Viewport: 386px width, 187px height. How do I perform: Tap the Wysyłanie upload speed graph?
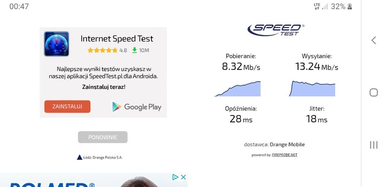312,89
